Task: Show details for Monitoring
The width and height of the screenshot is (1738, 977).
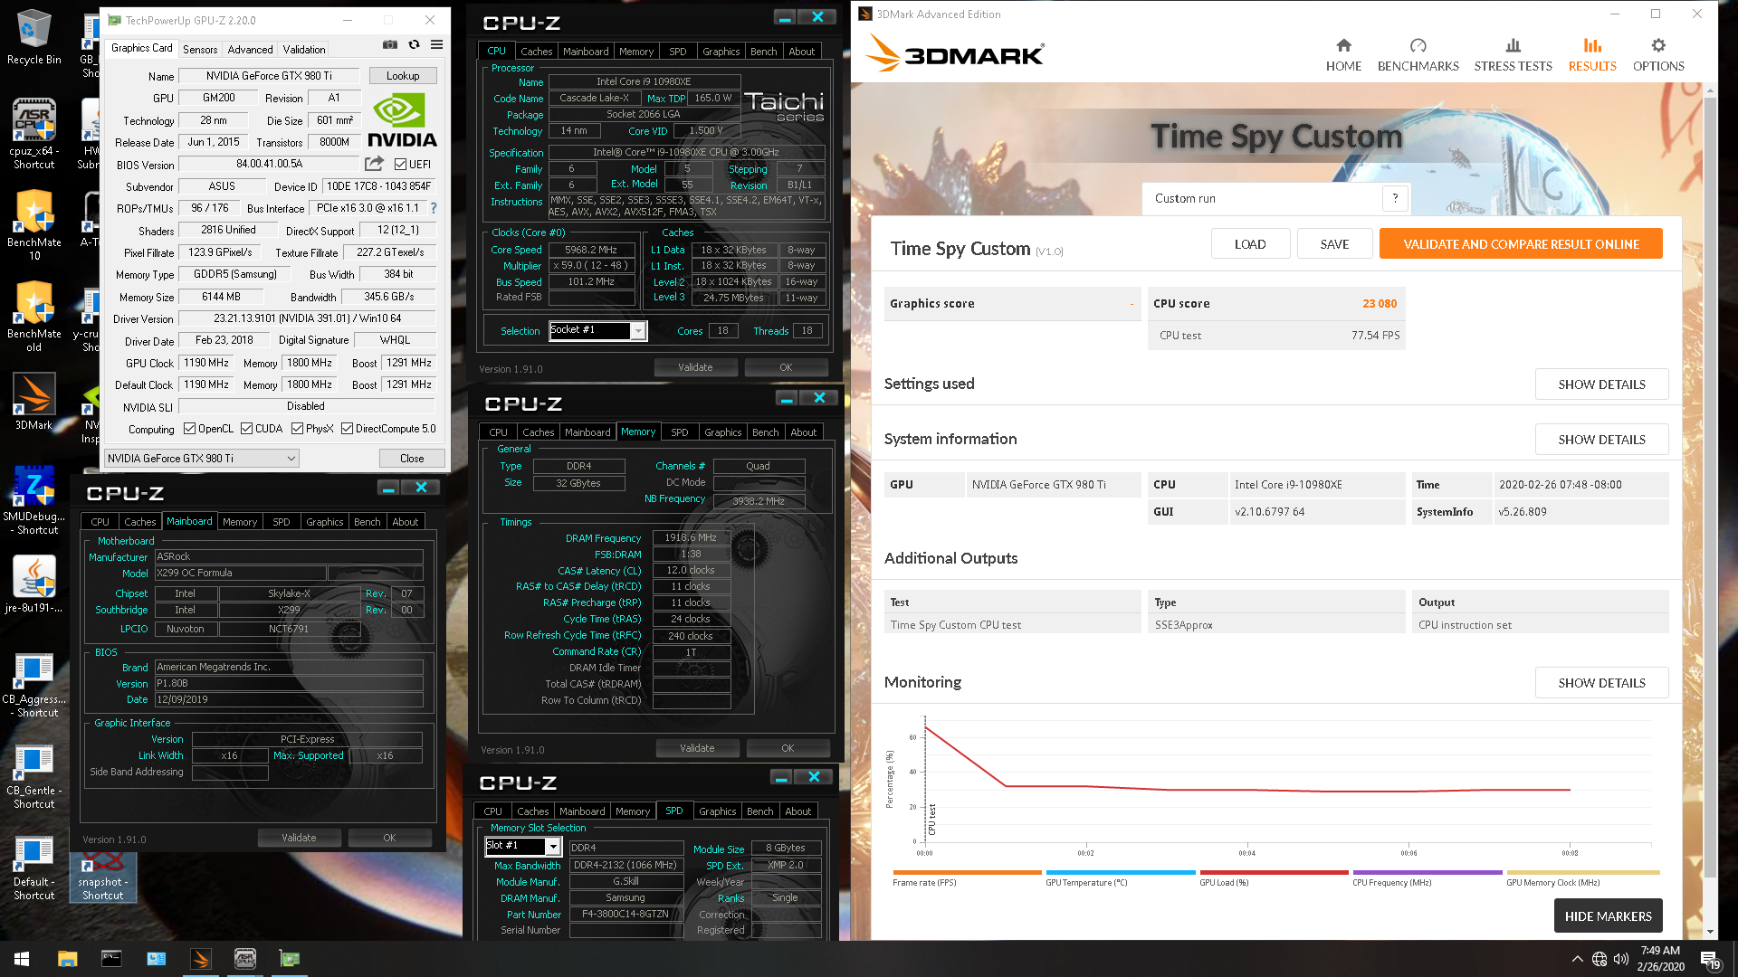Action: pos(1601,683)
